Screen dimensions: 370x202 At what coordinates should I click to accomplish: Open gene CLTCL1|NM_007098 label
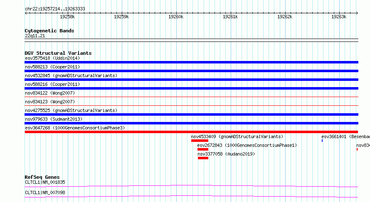[45, 192]
